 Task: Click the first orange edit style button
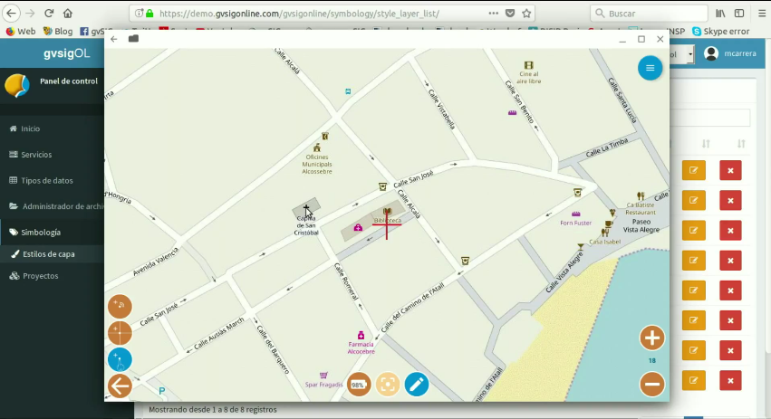point(693,170)
